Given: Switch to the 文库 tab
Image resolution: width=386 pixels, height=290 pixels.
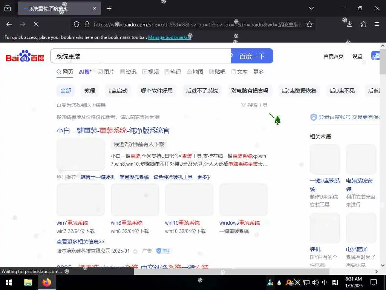Looking at the screenshot, I should pyautogui.click(x=239, y=72).
